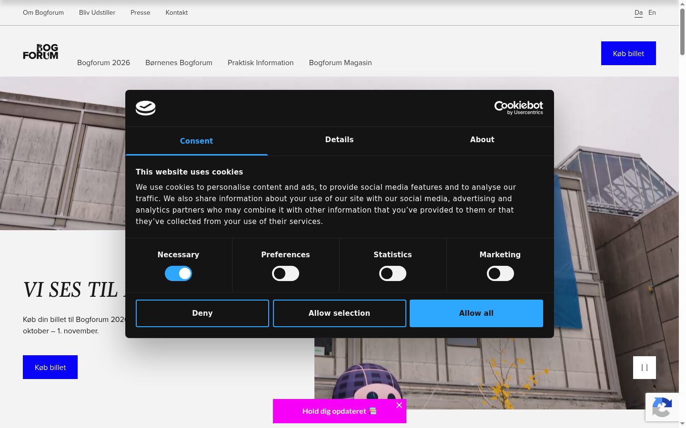Open the Hold dig opdateret banner
The image size is (686, 428).
339,411
